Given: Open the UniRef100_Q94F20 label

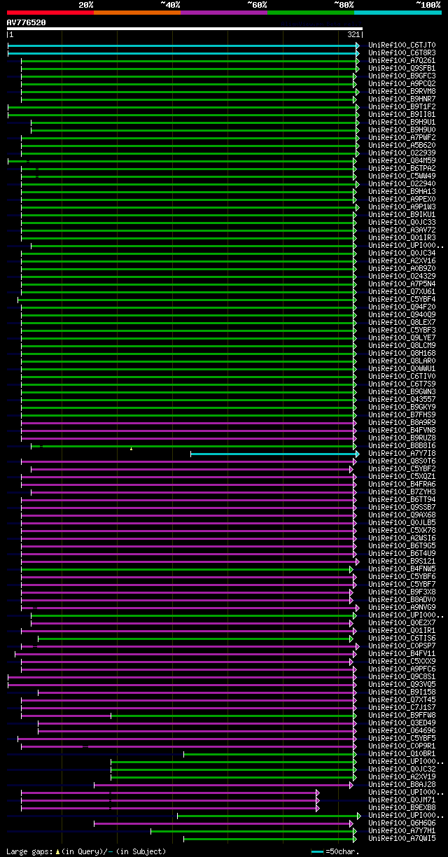Looking at the screenshot, I should click(402, 307).
